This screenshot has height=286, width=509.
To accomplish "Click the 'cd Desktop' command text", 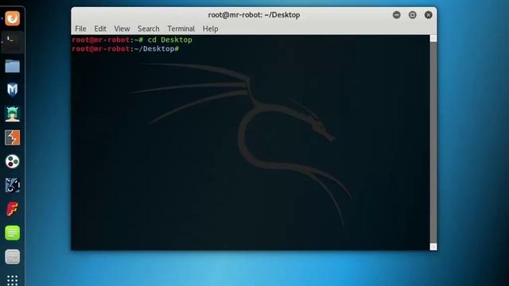I will [x=169, y=40].
